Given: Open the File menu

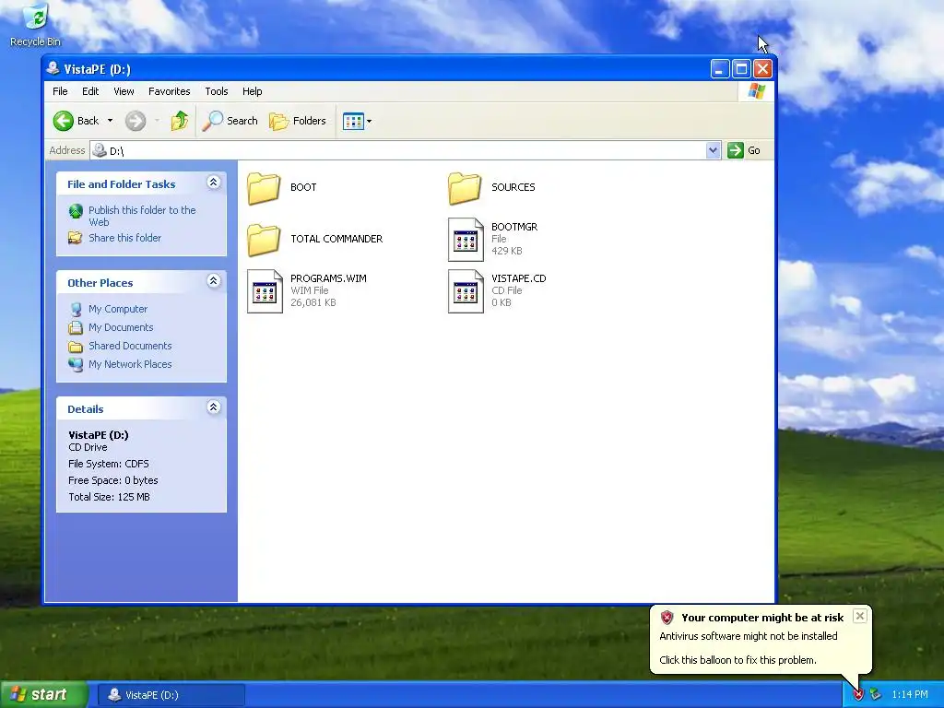Looking at the screenshot, I should [x=60, y=91].
